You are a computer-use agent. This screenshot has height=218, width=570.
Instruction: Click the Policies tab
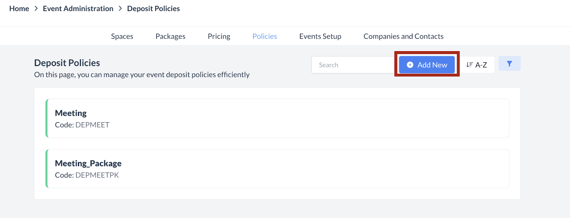click(264, 36)
